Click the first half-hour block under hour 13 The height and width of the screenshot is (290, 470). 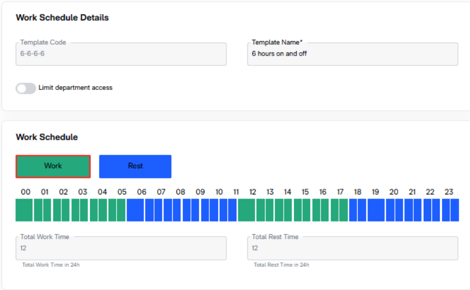click(260, 210)
